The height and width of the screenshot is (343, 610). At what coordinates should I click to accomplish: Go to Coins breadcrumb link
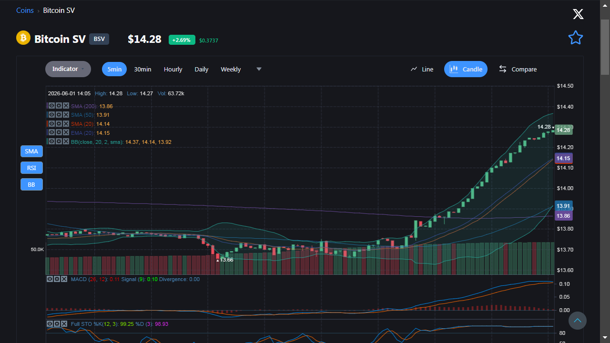pos(25,10)
